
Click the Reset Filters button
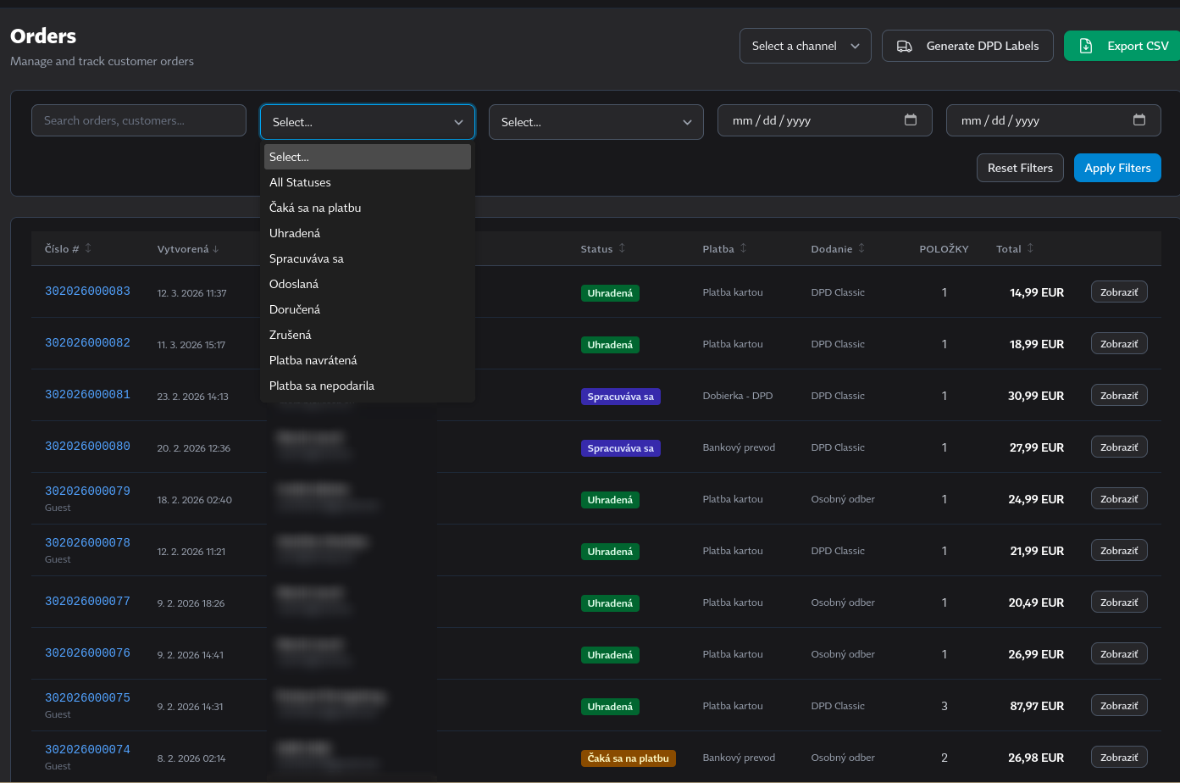tap(1020, 168)
